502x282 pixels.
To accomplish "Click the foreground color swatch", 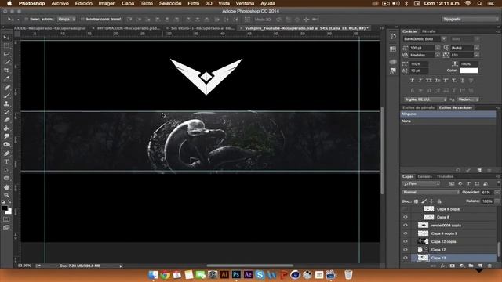I will pos(5,208).
